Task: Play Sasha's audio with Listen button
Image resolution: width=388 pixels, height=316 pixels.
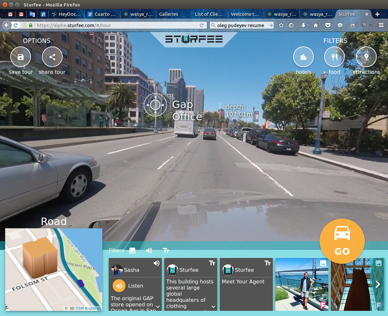Action: click(119, 286)
